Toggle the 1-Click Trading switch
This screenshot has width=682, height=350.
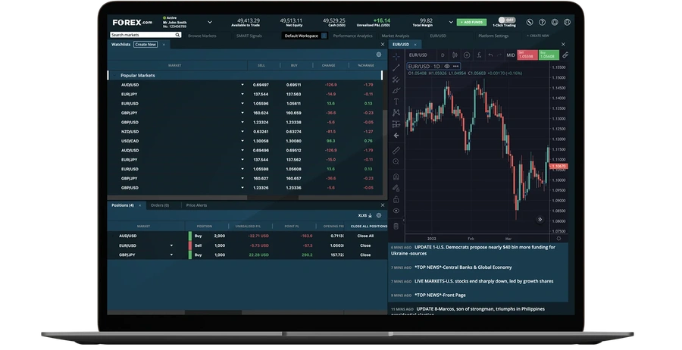tap(507, 20)
